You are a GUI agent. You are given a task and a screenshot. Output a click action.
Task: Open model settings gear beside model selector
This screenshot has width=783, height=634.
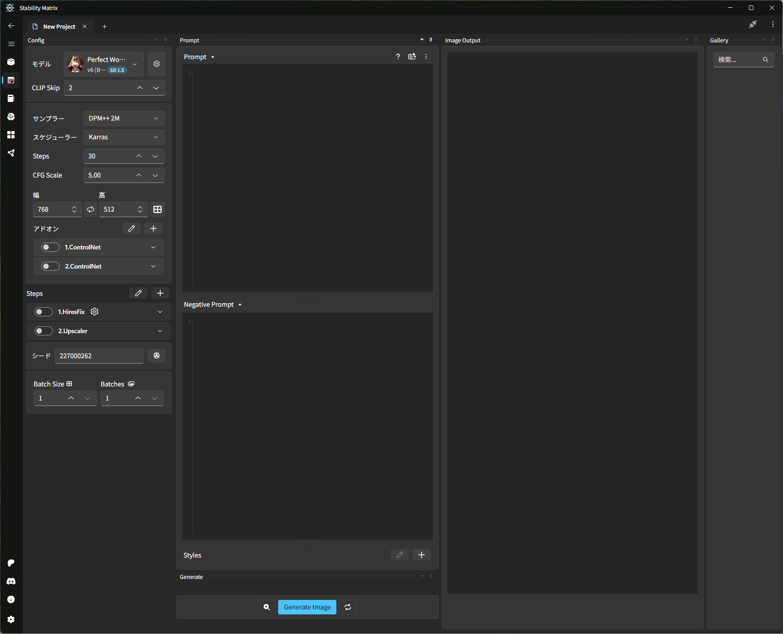(x=157, y=64)
